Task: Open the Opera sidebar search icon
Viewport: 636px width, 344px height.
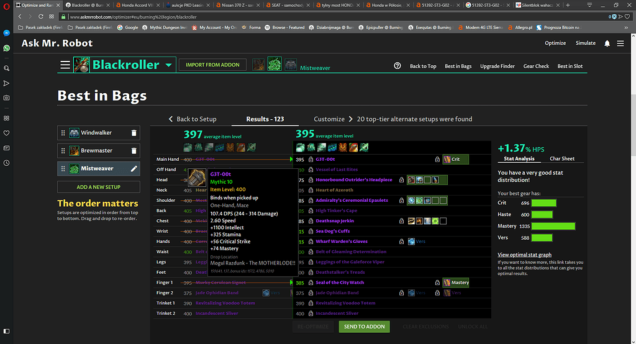Action: 6,68
